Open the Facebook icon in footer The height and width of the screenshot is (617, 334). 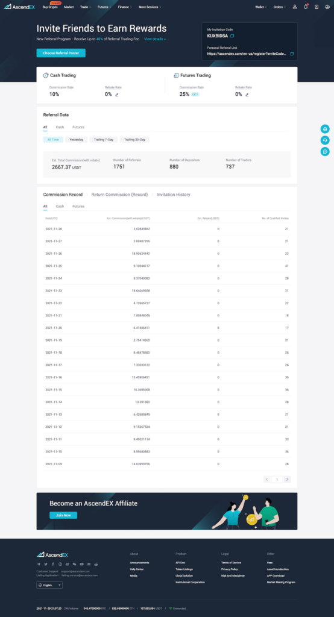pos(53,564)
